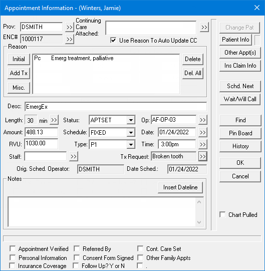265x271 pixels.
Task: Open the Ins Claim Info button
Action: tap(240, 66)
